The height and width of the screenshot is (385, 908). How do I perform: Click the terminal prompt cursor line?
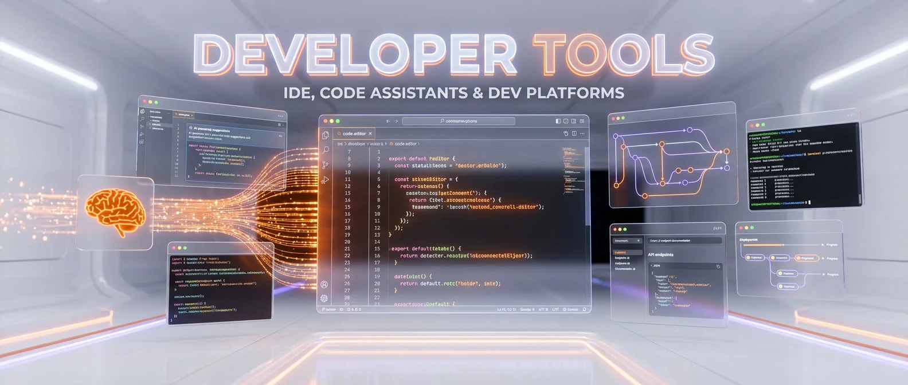[x=781, y=202]
